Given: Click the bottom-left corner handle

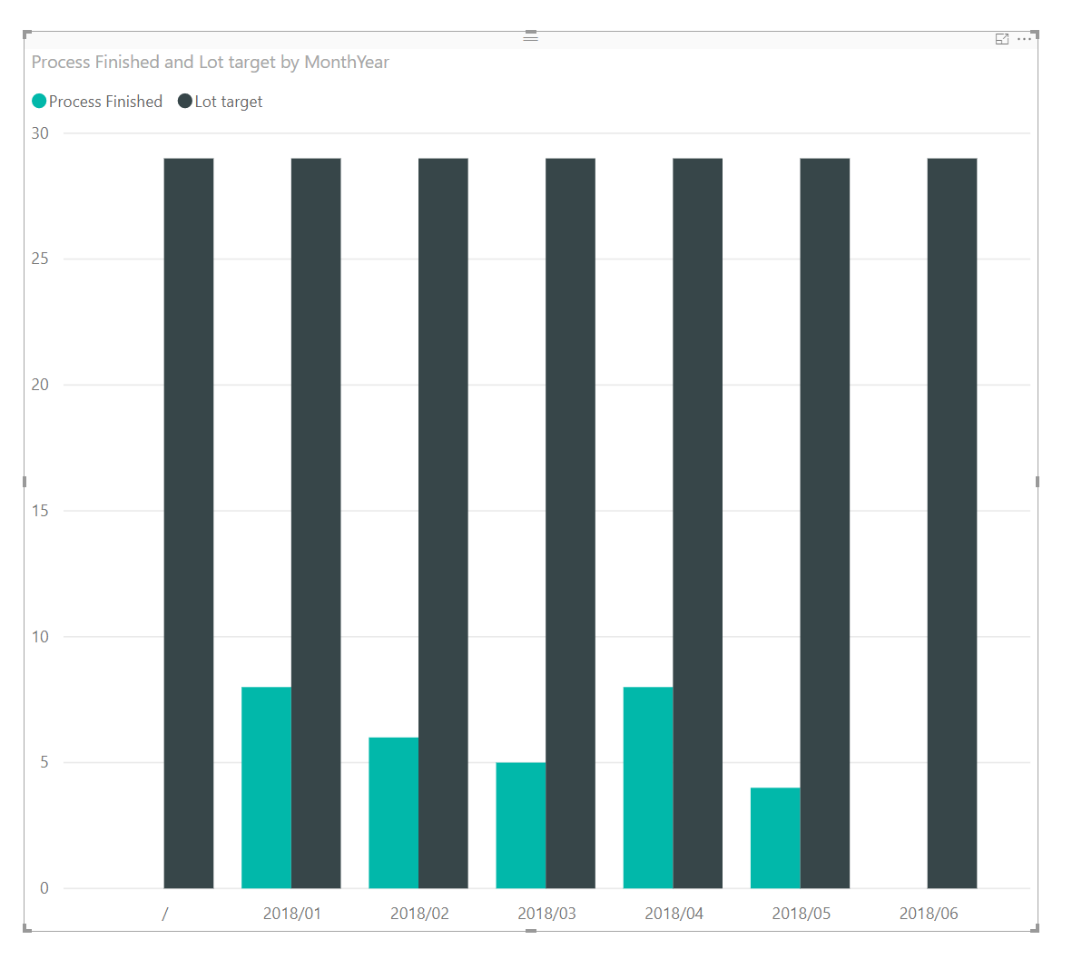Looking at the screenshot, I should click(27, 929).
